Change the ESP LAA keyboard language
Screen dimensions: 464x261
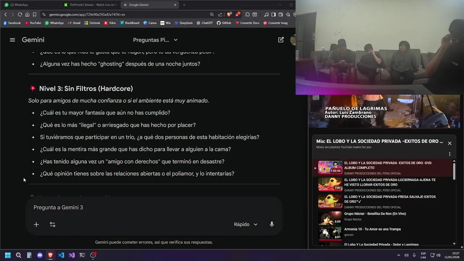coord(423,255)
